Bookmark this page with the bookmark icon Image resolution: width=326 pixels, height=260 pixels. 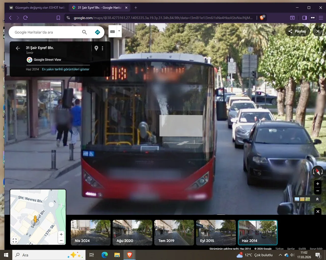tap(58, 18)
